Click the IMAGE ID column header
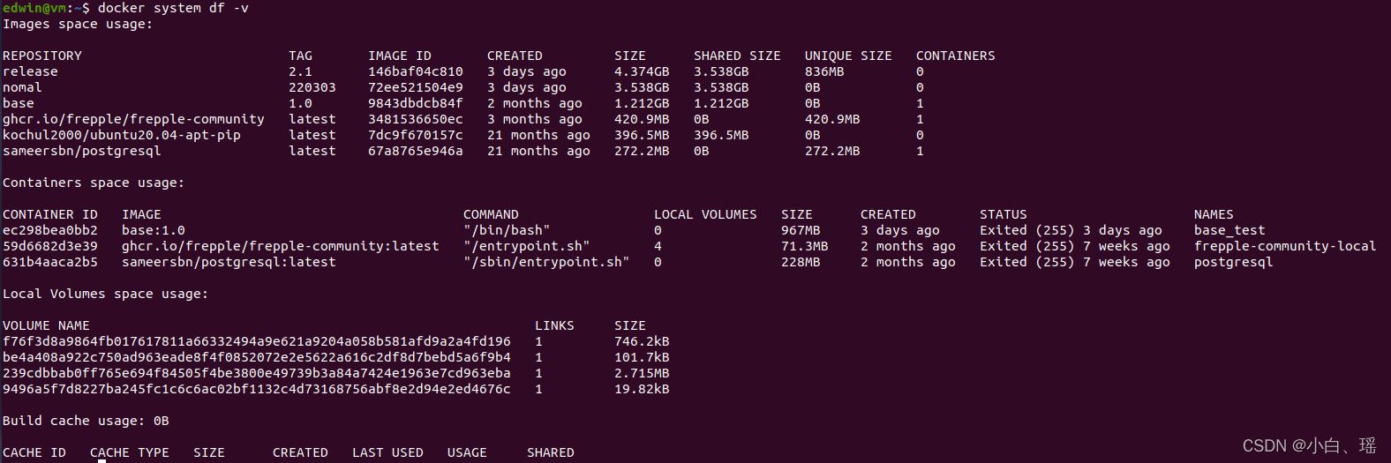This screenshot has width=1391, height=463. coord(400,56)
